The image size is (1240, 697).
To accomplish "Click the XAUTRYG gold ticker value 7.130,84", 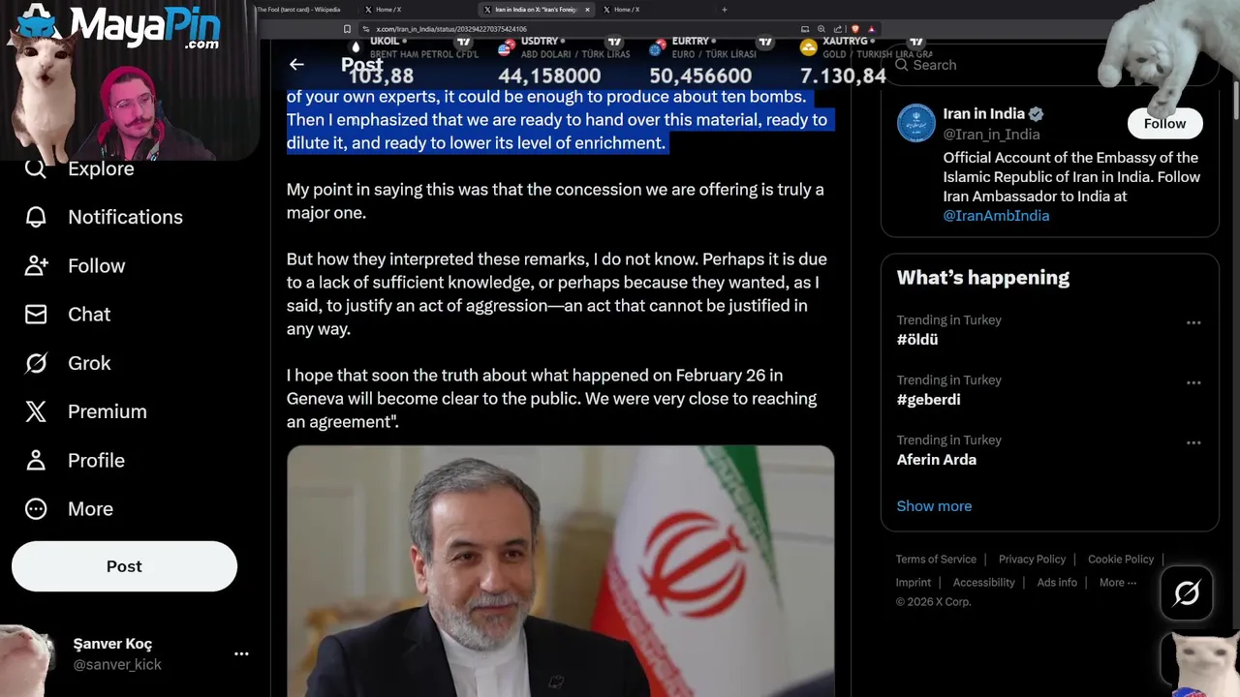I will [843, 76].
